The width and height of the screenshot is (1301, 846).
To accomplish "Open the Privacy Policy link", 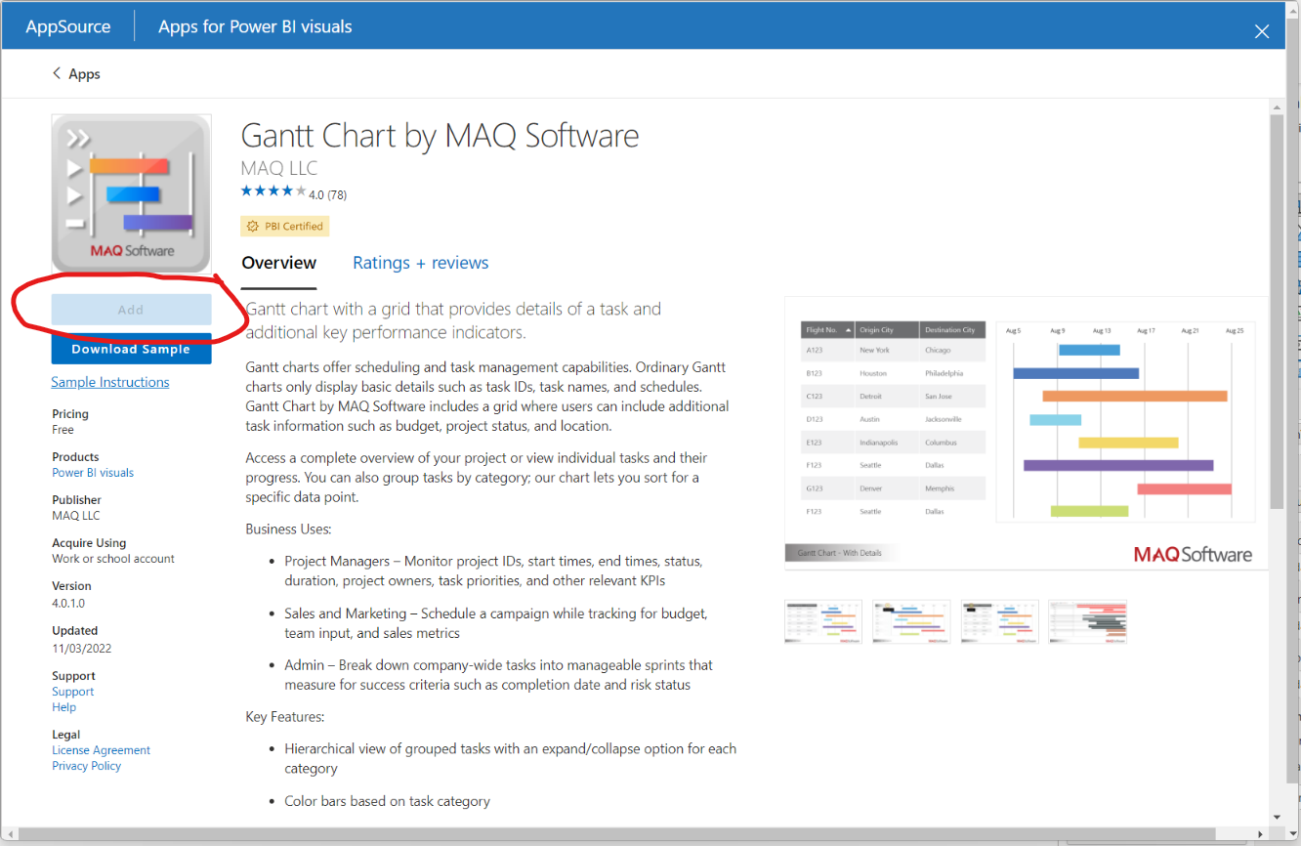I will click(x=87, y=766).
